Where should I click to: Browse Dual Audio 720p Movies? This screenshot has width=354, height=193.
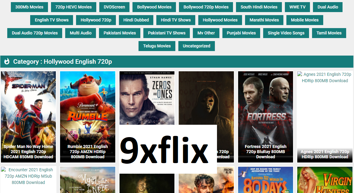point(35,33)
